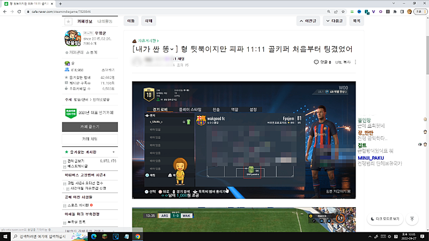Screen dimensions: 429x241
Task: Click the 6,503 cafe app users row
Action: coord(90,88)
